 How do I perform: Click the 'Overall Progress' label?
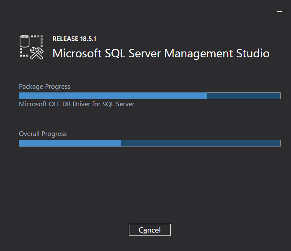click(43, 134)
